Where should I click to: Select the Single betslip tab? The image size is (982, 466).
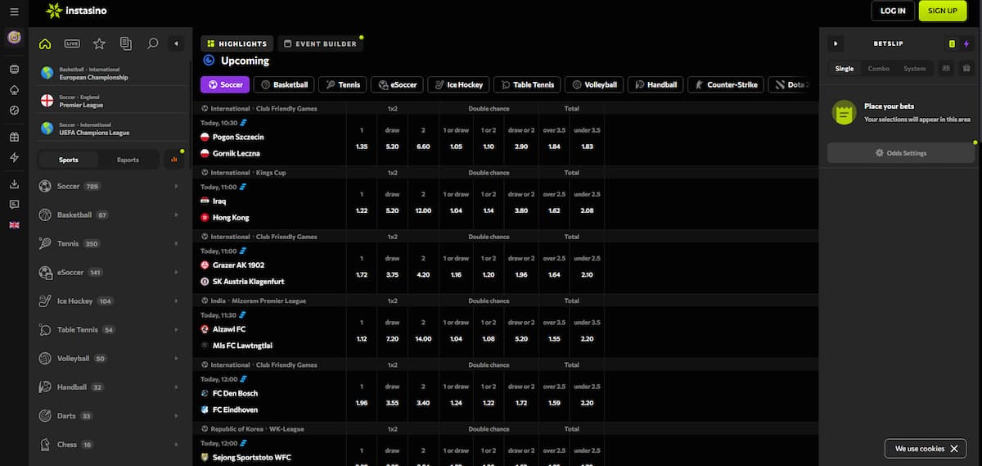click(845, 69)
